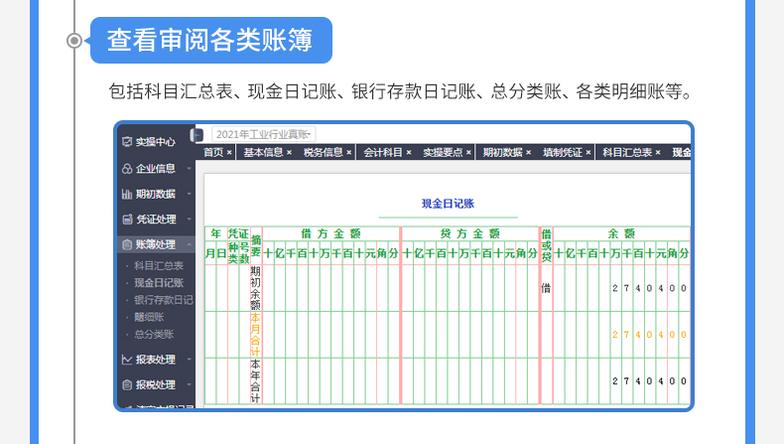This screenshot has width=784, height=444.
Task: Switch to the 基本信息 tab
Action: 264,152
